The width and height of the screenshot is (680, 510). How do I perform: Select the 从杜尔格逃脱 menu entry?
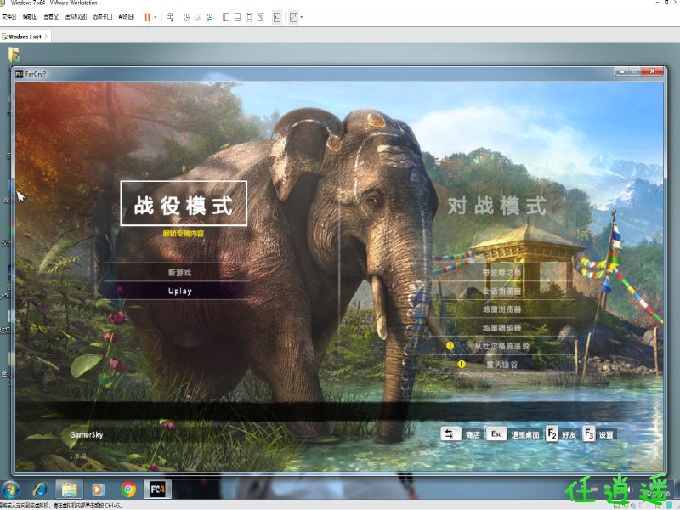coord(502,346)
